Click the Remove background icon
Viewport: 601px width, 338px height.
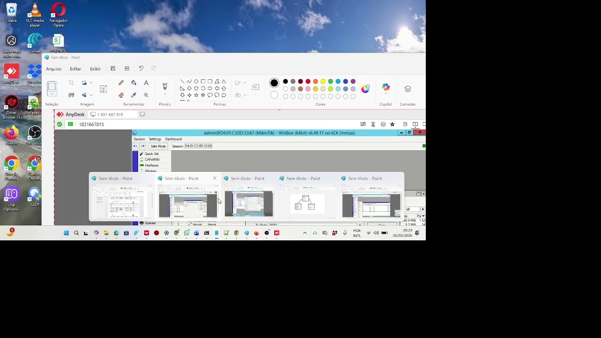pos(71,95)
